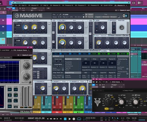Switch to Browser view in Massive
147x122 pixels.
[113, 17]
